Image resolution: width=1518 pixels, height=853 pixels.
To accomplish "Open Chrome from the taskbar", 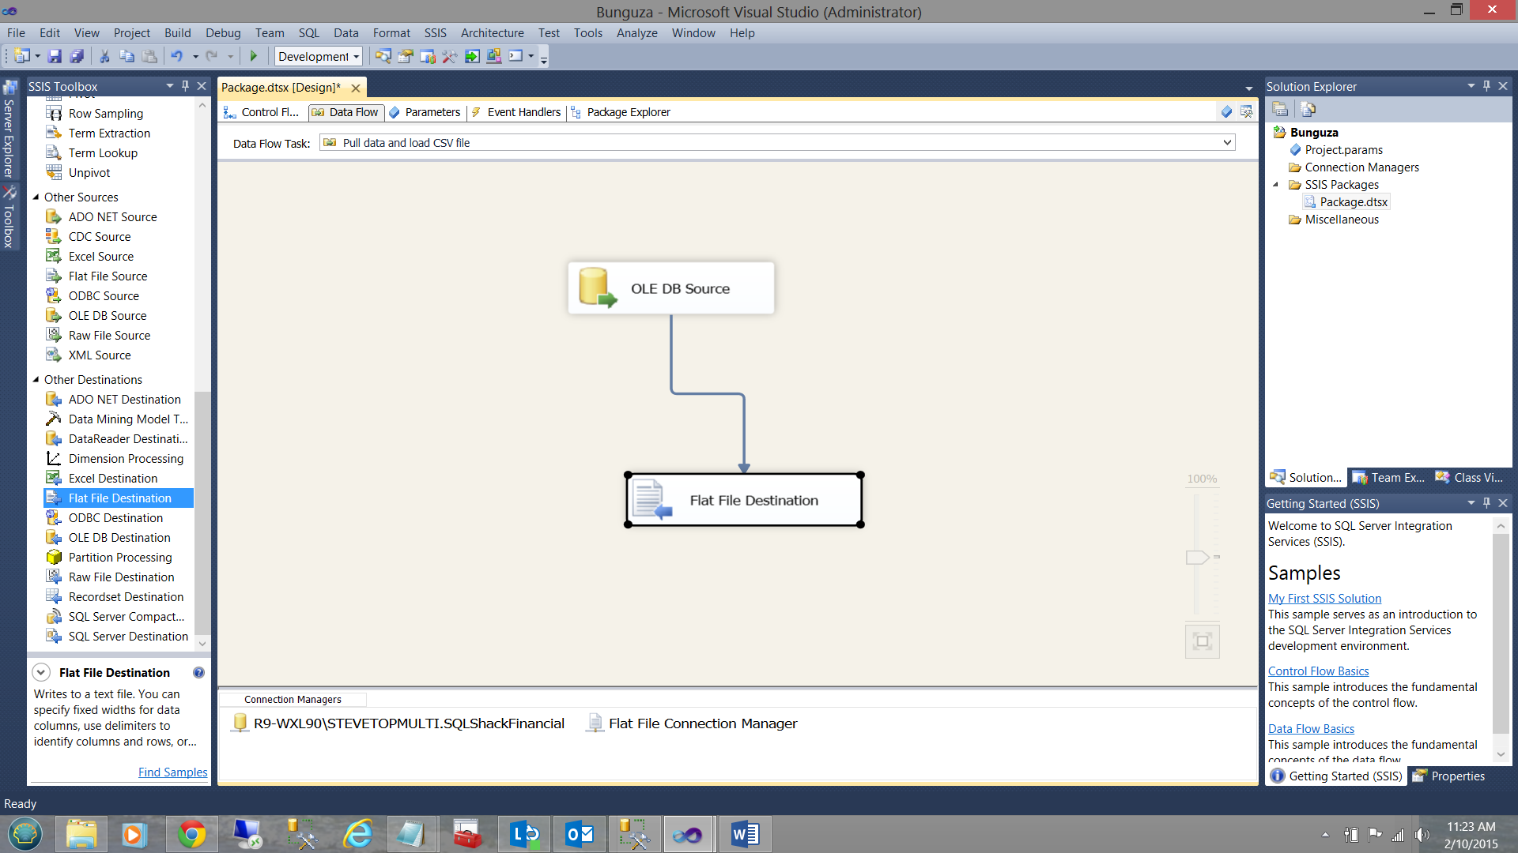I will coord(191,834).
